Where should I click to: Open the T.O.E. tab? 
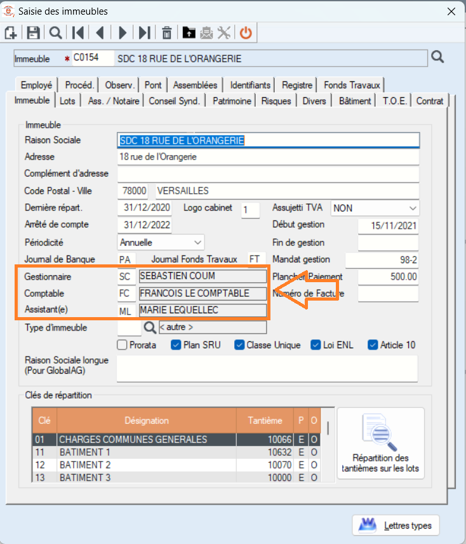tap(394, 101)
